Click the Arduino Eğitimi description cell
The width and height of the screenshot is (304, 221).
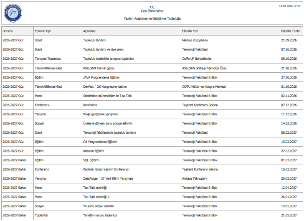click(x=132, y=151)
